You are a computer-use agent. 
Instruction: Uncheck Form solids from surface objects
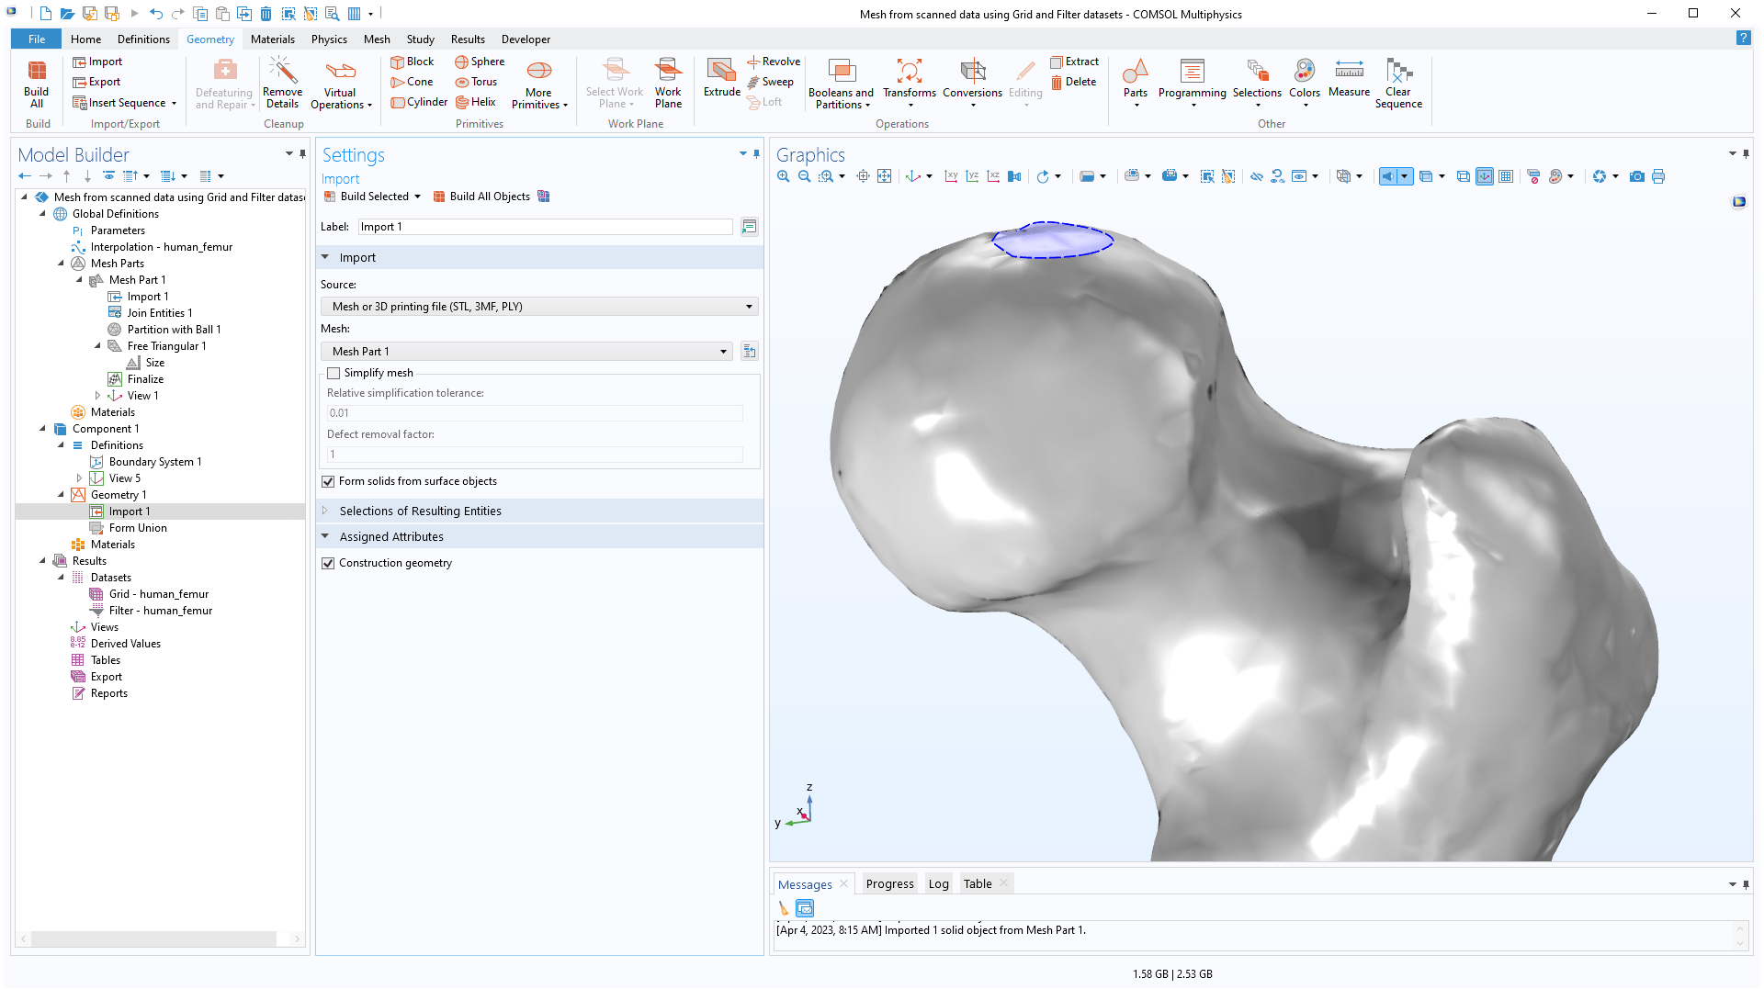pyautogui.click(x=328, y=481)
